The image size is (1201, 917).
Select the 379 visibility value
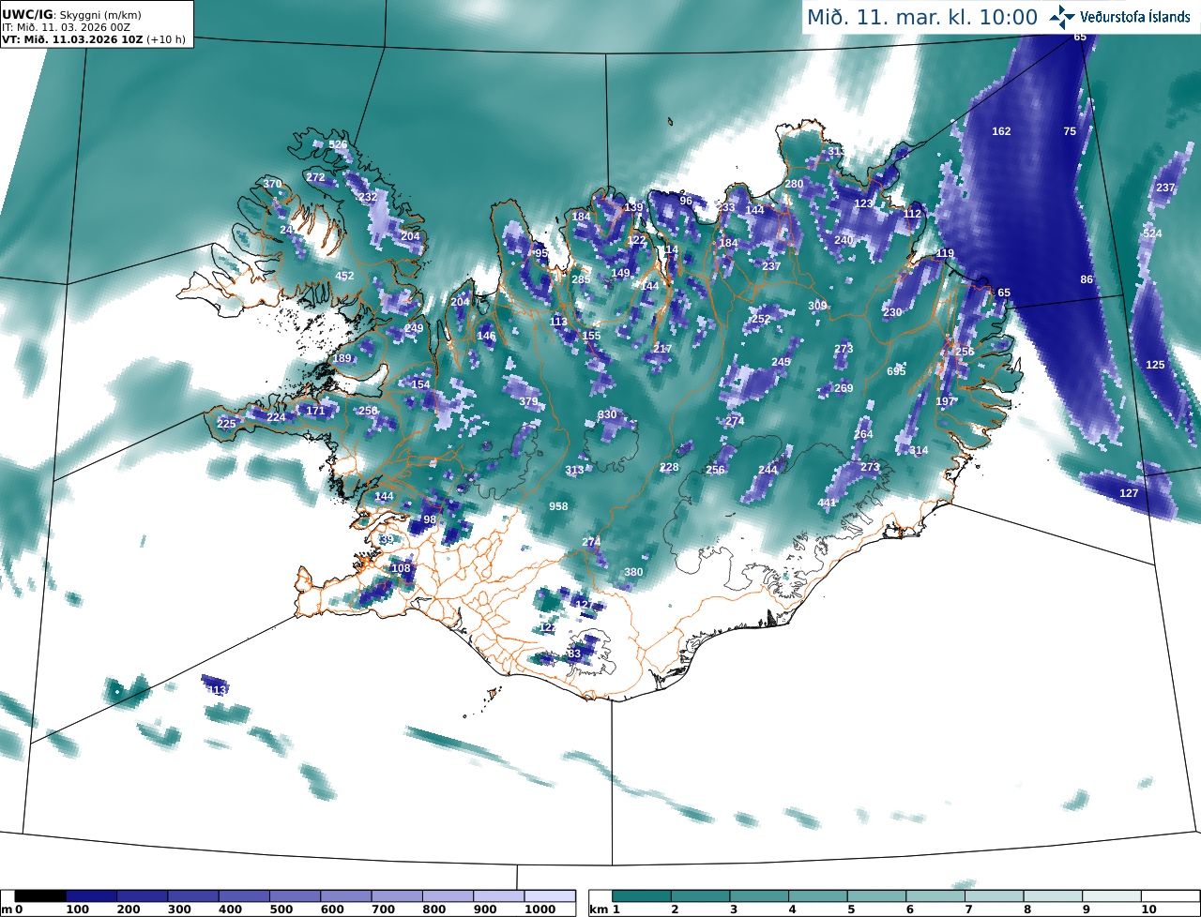pos(529,402)
